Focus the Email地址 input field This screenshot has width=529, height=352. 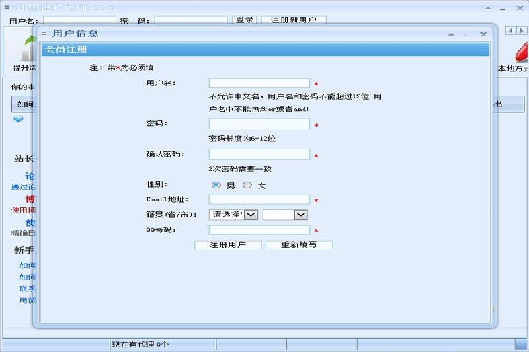click(x=259, y=199)
